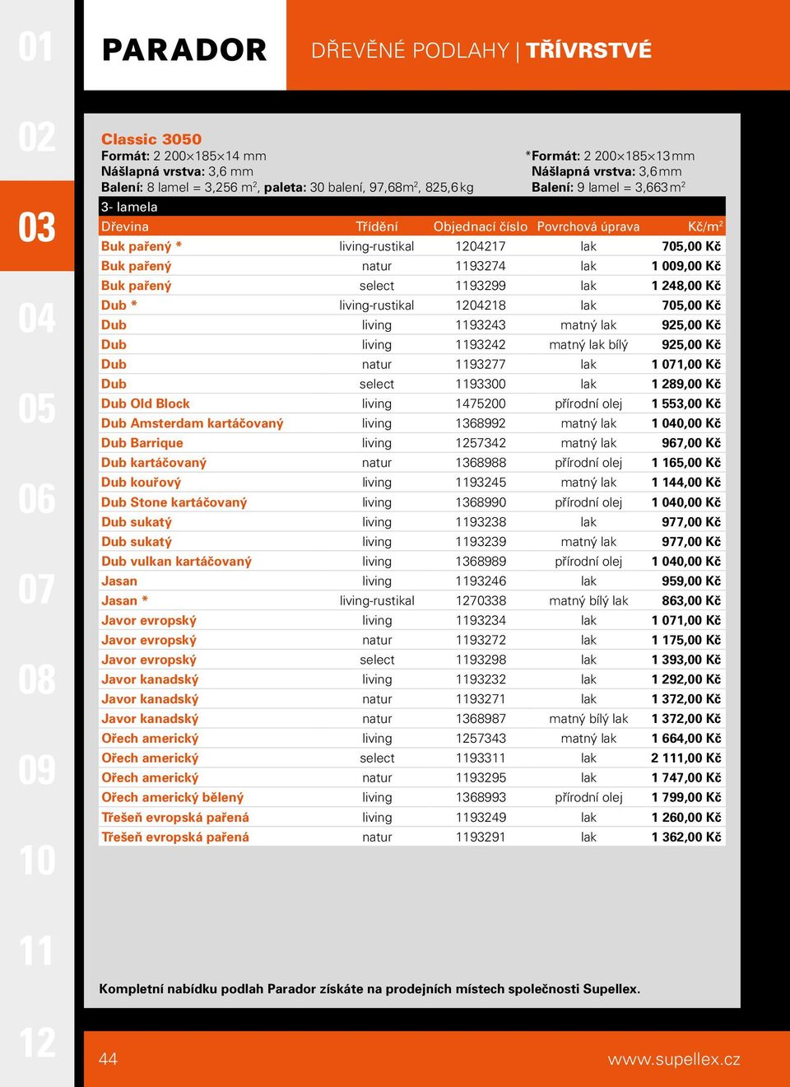The height and width of the screenshot is (1087, 790).
Task: Select the Dub Old Block row name
Action: [x=146, y=404]
